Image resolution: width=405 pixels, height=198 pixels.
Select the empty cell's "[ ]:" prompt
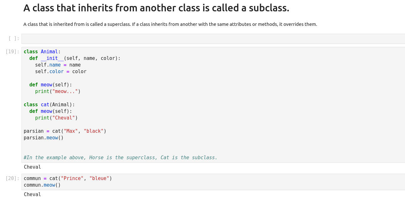point(14,38)
